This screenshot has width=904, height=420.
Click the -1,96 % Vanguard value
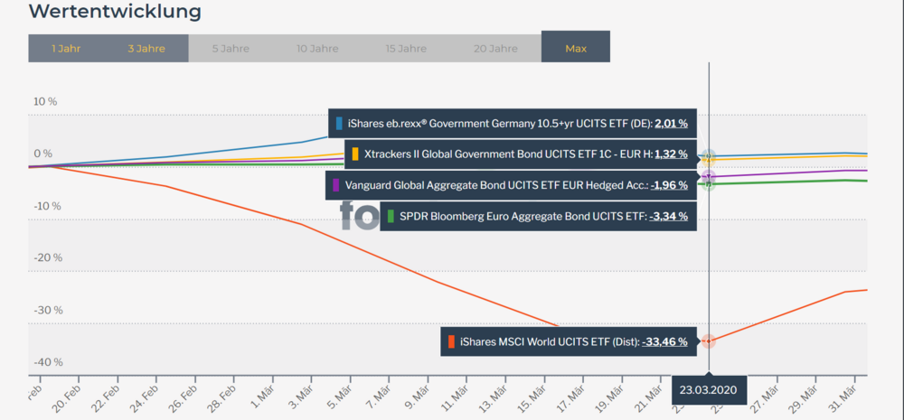[x=668, y=185]
